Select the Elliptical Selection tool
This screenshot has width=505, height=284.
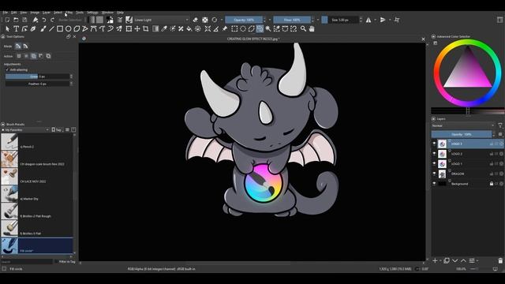tap(243, 29)
